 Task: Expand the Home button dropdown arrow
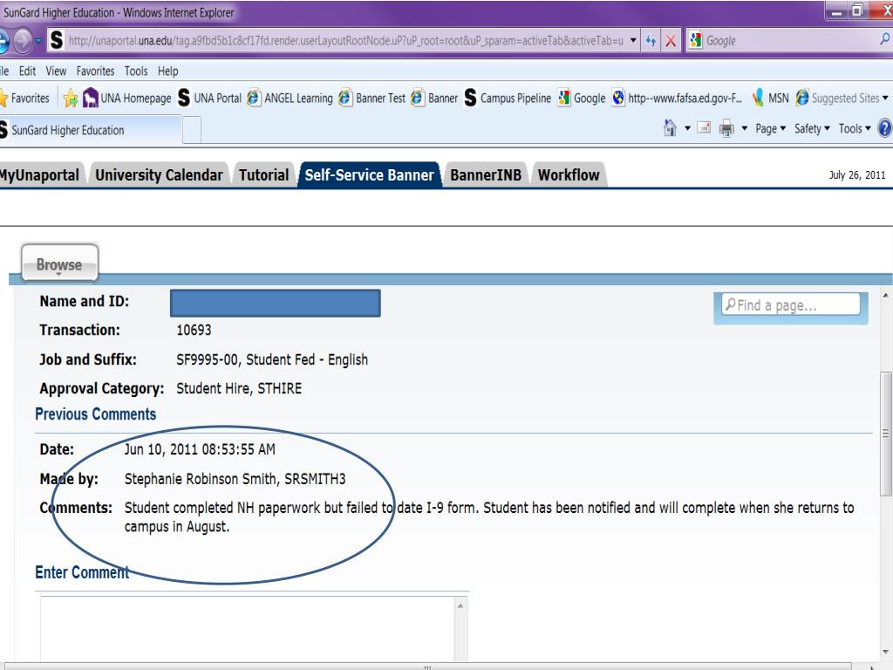(687, 129)
